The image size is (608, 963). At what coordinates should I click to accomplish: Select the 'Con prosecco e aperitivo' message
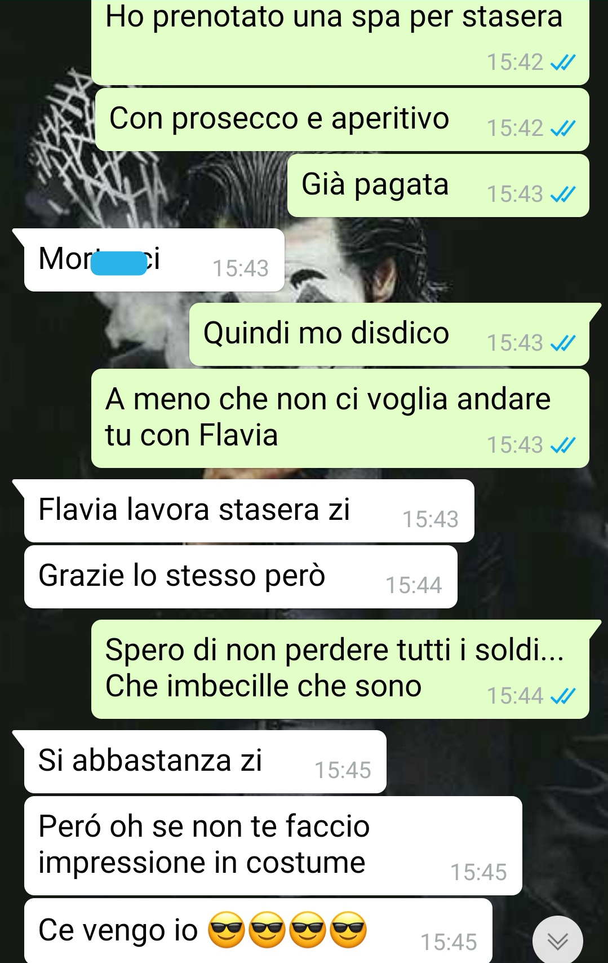pos(342,119)
